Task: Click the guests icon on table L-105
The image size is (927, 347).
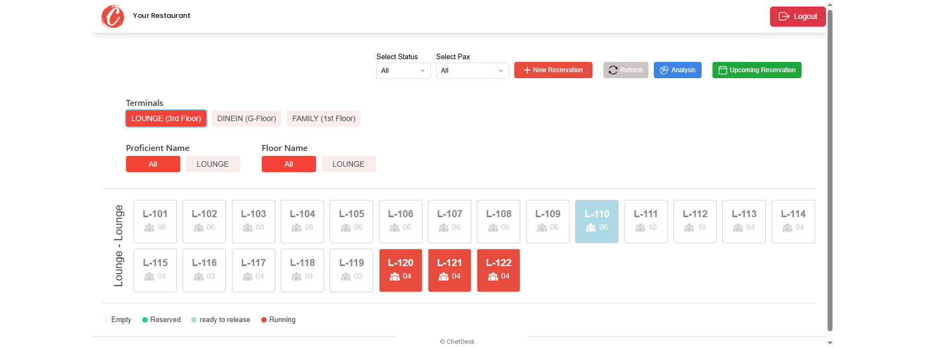Action: coord(346,228)
